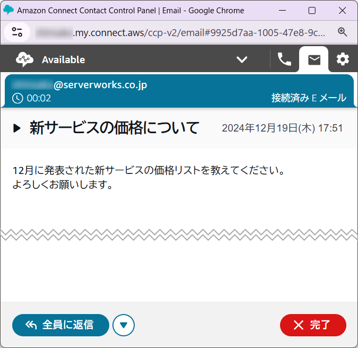
Task: Close the Chrome window
Action: [x=342, y=11]
